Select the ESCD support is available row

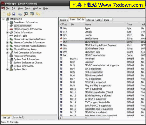103,102
